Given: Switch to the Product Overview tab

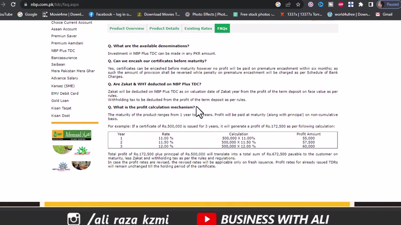Looking at the screenshot, I should tap(127, 28).
